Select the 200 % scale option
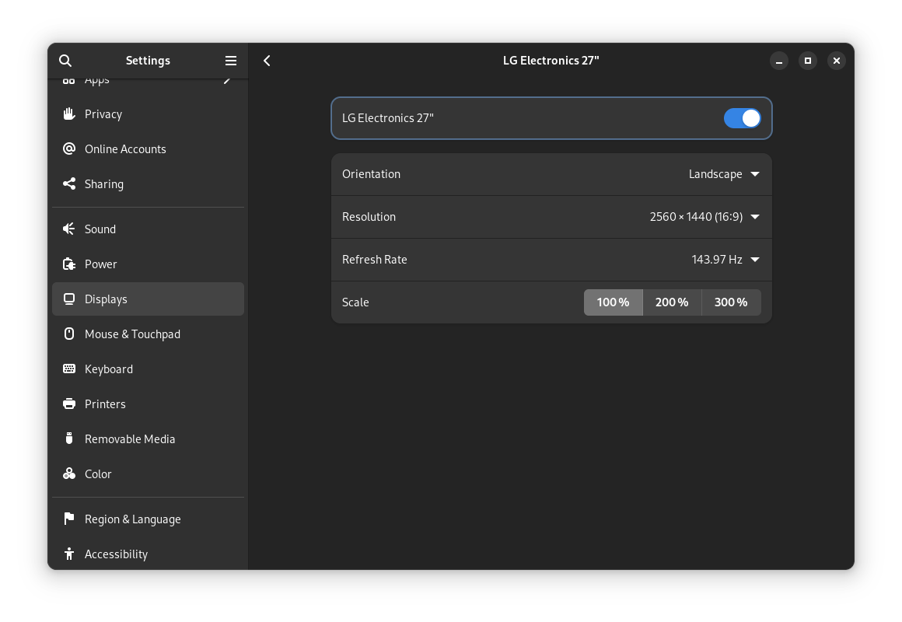Screen dimensions: 902x622 672,302
